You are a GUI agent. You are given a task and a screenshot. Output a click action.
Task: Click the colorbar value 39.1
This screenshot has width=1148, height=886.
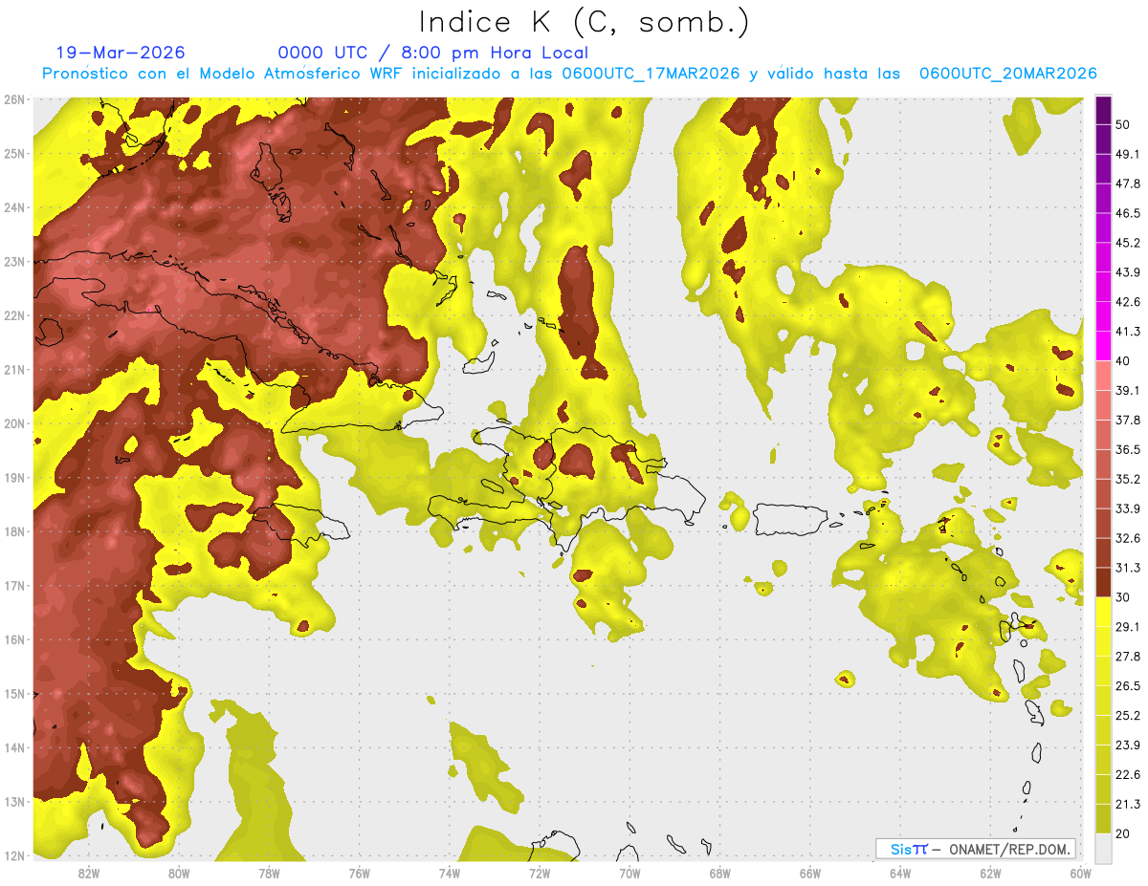[1128, 391]
